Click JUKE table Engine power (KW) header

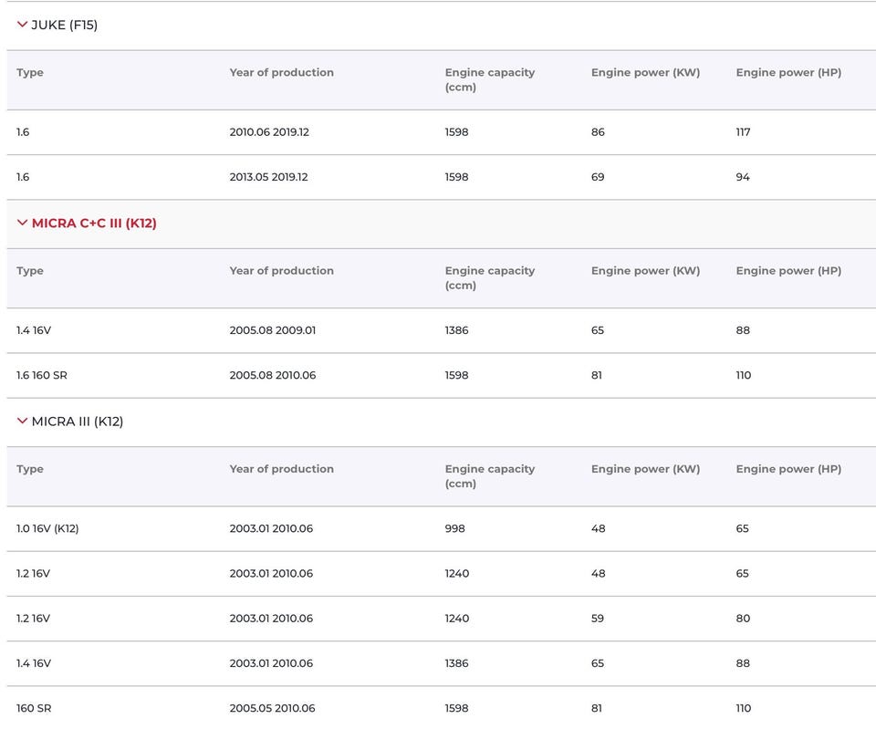tap(645, 73)
